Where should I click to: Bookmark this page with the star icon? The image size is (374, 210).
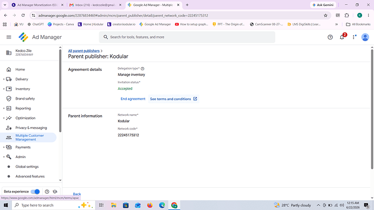point(326,16)
